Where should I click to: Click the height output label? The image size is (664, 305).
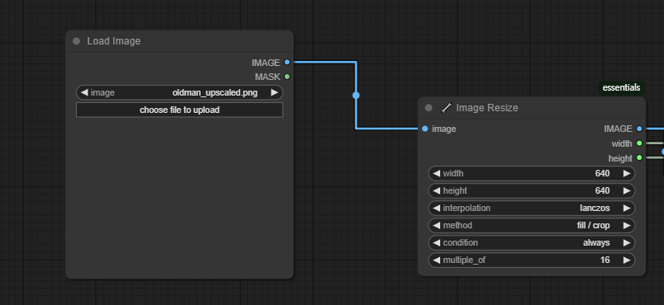pos(620,158)
